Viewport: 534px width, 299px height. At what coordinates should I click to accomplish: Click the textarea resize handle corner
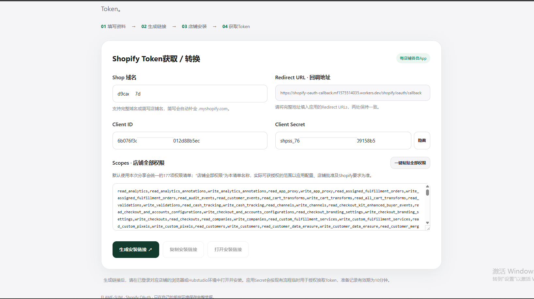pos(428,228)
